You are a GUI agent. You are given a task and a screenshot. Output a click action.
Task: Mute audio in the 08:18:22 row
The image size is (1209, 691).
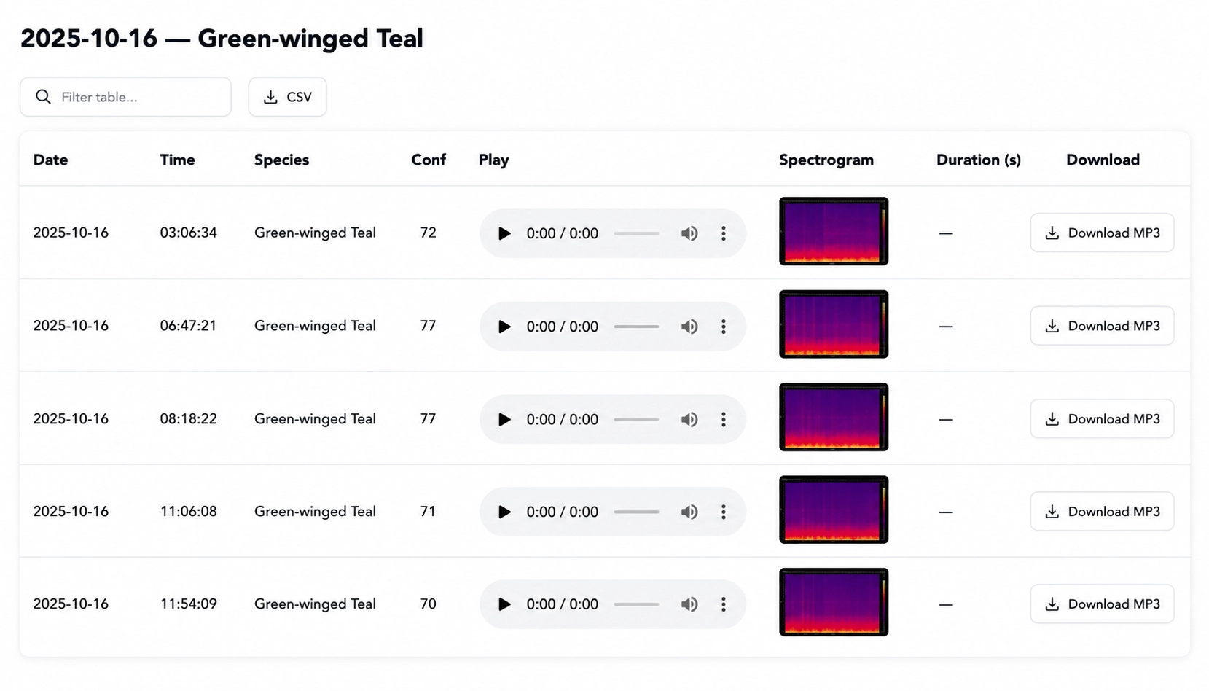689,419
